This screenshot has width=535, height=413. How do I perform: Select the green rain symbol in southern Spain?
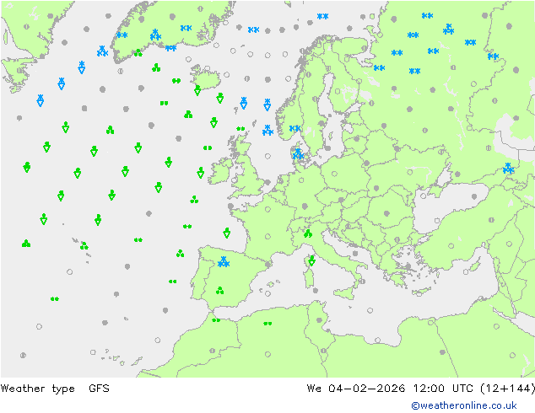[x=219, y=291]
